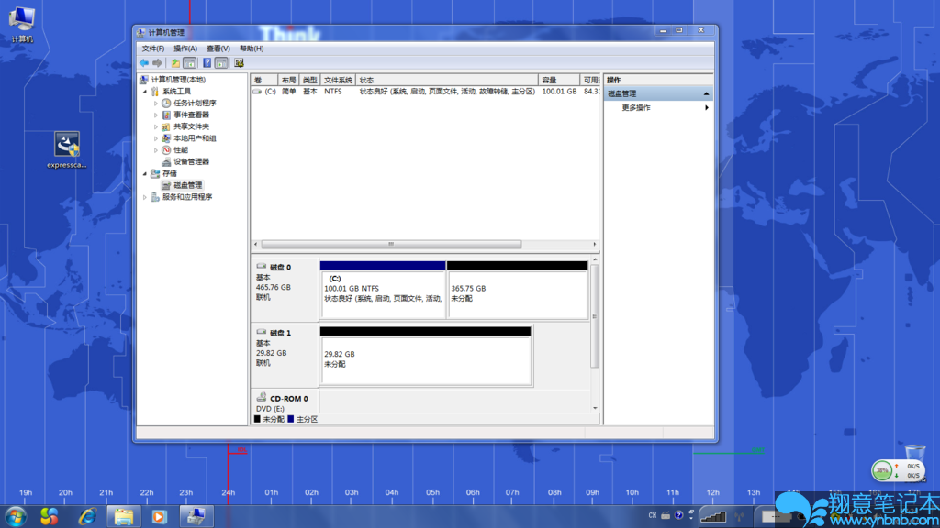This screenshot has height=528, width=940.
Task: Click the black 未分配 legend swatch
Action: pyautogui.click(x=257, y=419)
